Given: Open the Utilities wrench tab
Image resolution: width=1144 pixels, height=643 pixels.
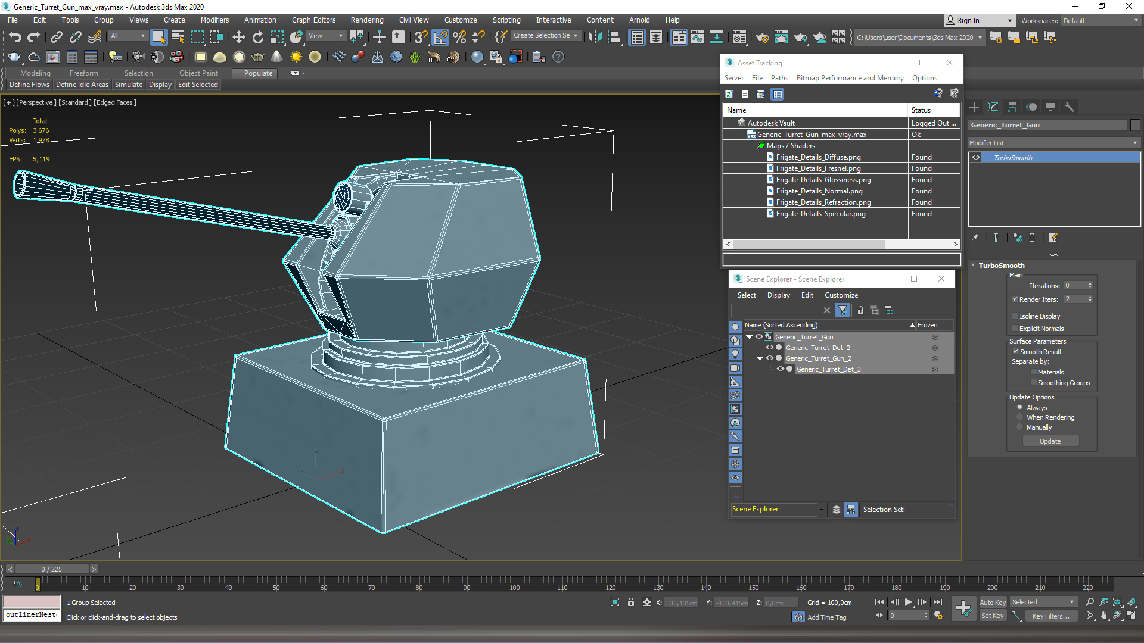Looking at the screenshot, I should tap(1070, 107).
